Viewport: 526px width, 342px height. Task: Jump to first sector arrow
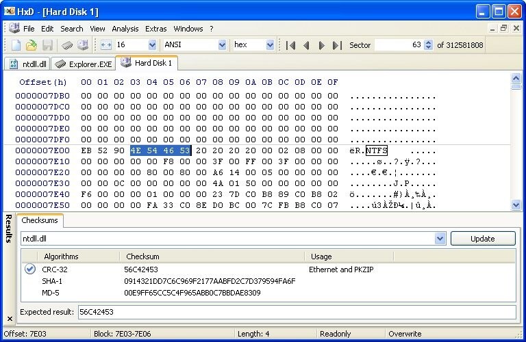pos(291,45)
